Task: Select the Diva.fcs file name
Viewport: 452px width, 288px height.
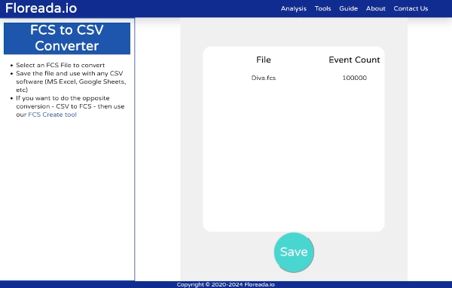Action: [264, 78]
